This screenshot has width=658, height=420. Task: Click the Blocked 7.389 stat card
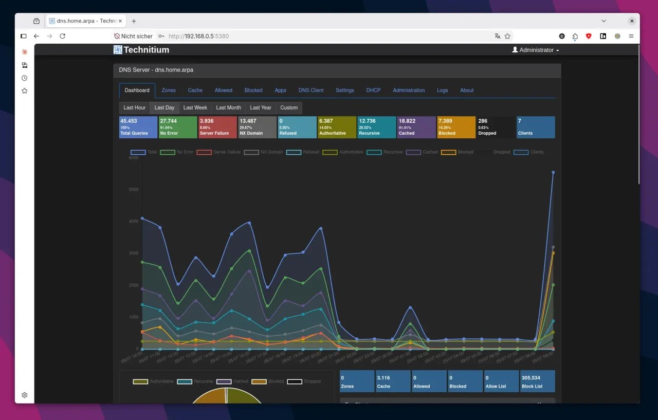(x=456, y=127)
